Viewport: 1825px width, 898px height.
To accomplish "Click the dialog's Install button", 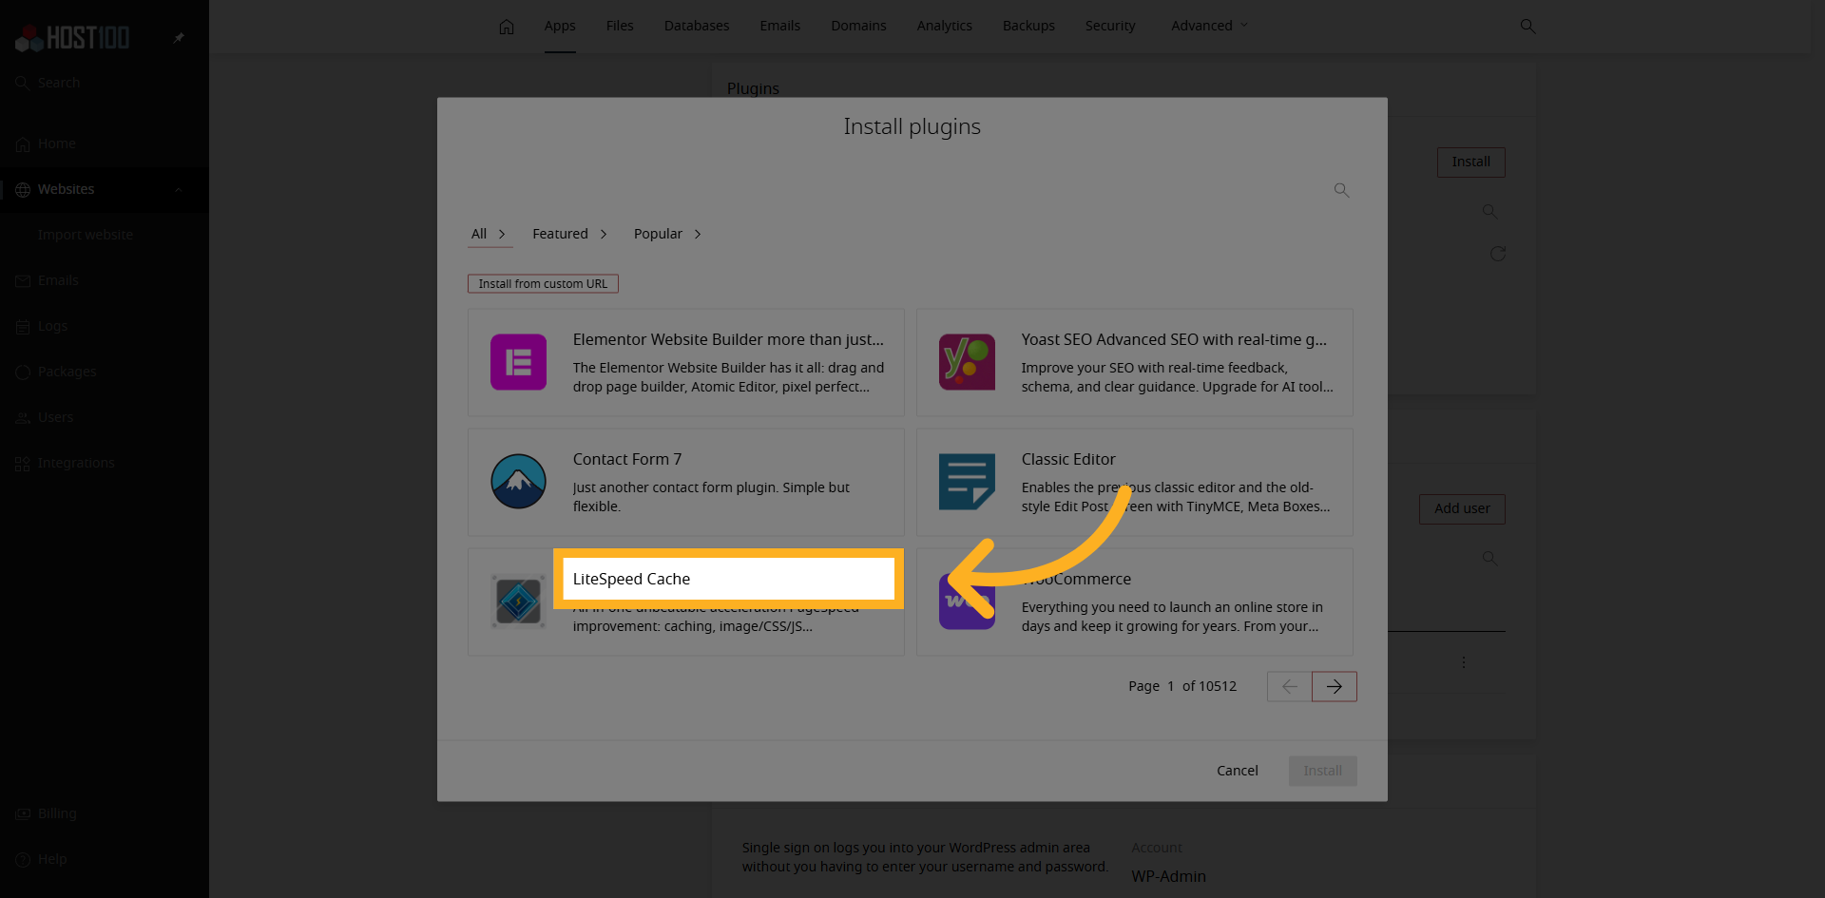I will (1323, 771).
